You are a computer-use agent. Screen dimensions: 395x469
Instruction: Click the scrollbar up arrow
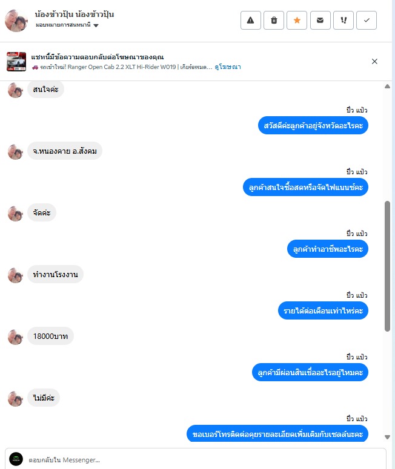pos(387,87)
